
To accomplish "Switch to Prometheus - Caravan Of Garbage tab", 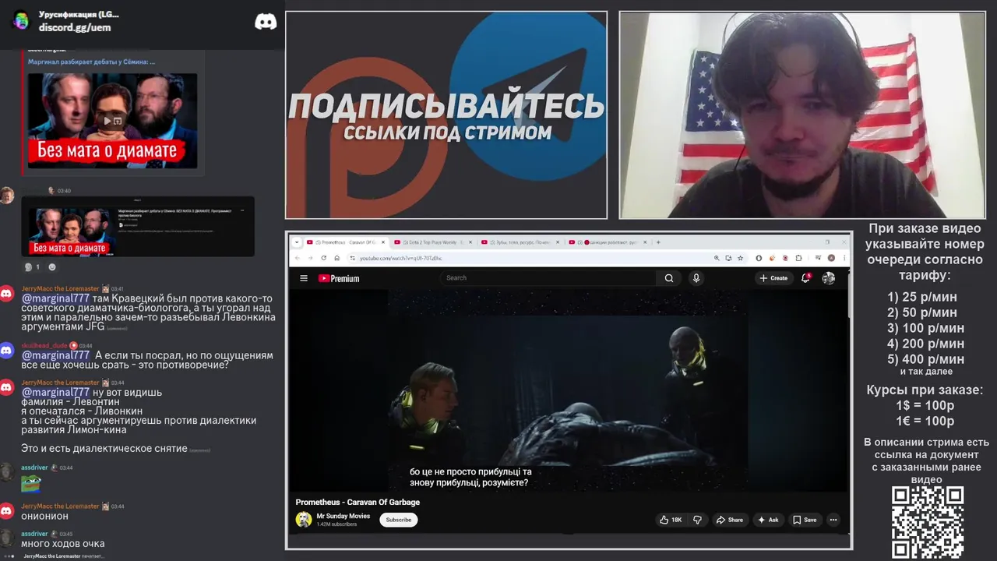I will click(x=346, y=242).
